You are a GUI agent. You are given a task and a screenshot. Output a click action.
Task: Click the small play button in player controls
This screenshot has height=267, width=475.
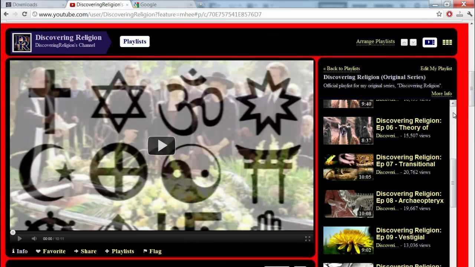coord(20,238)
